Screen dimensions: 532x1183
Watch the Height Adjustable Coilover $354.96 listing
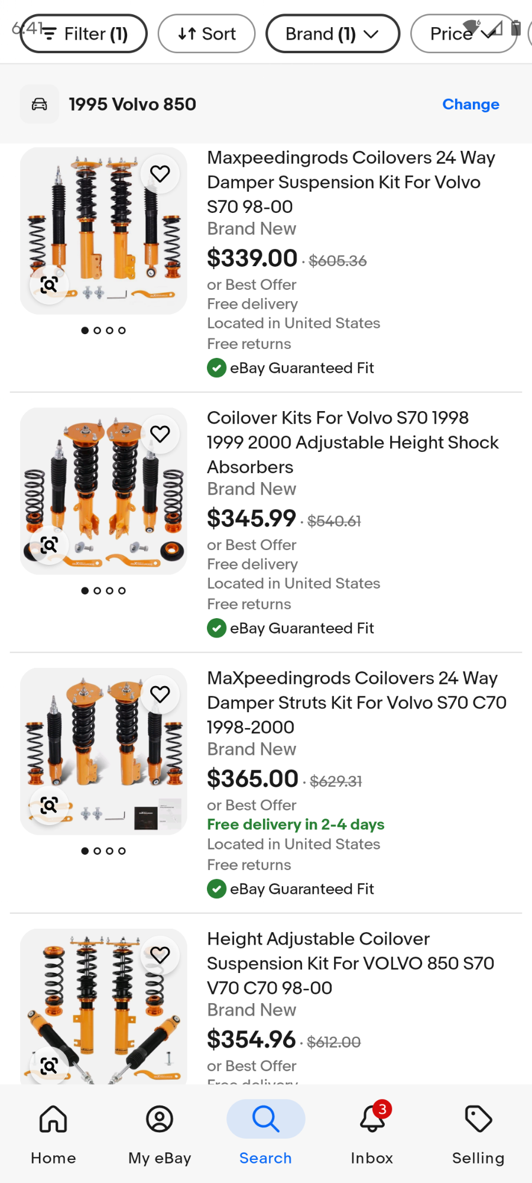pos(160,954)
